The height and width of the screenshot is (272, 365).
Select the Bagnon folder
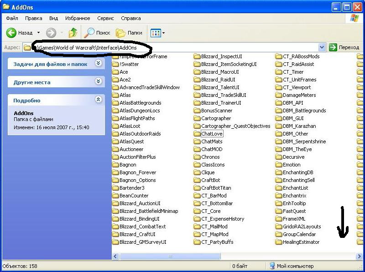click(x=124, y=165)
